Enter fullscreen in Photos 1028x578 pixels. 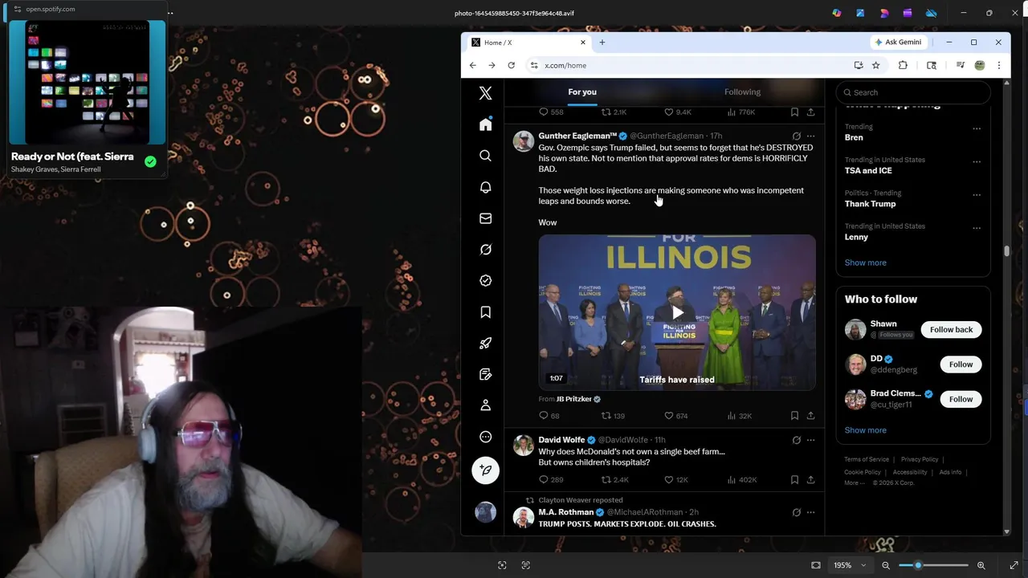point(1014,565)
